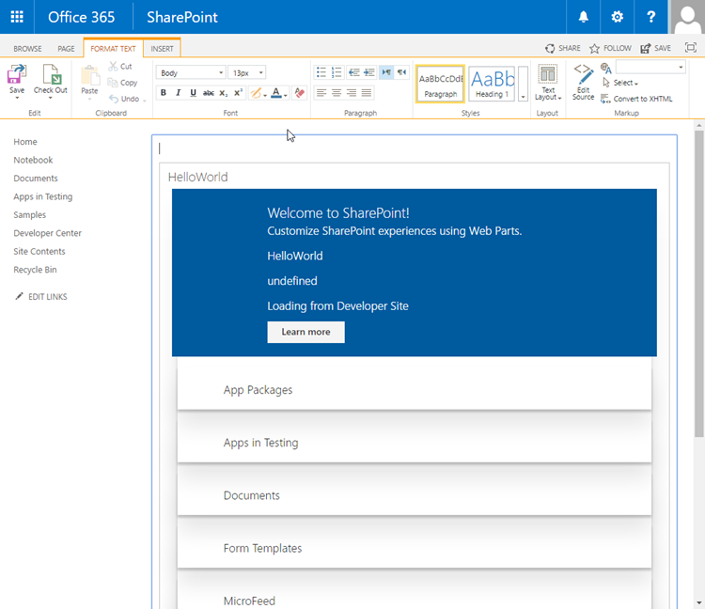
Task: Toggle Bold formatting
Action: tap(164, 93)
